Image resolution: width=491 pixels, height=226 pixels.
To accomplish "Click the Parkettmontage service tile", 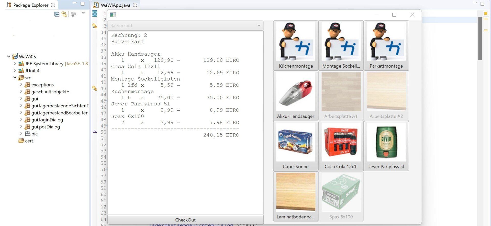I will pos(386,45).
